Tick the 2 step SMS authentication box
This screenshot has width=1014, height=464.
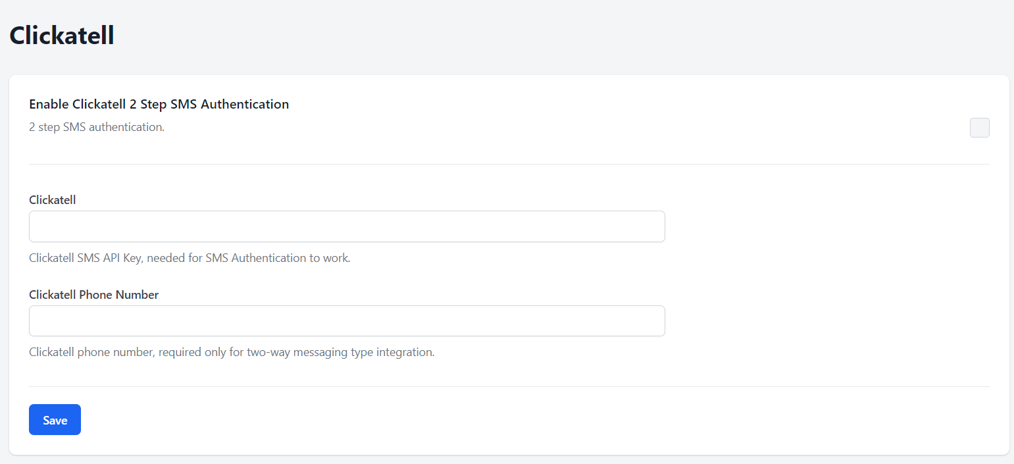(979, 128)
